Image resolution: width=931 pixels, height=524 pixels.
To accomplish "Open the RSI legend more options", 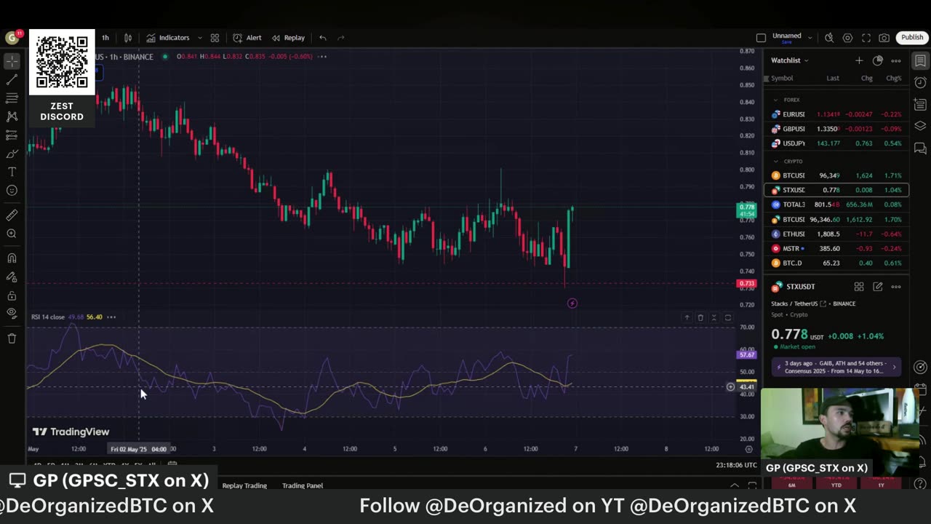I will point(111,317).
